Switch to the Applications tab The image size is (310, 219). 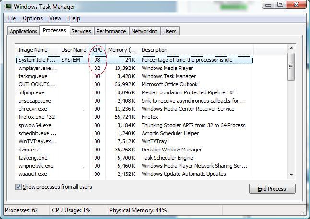tap(24, 31)
